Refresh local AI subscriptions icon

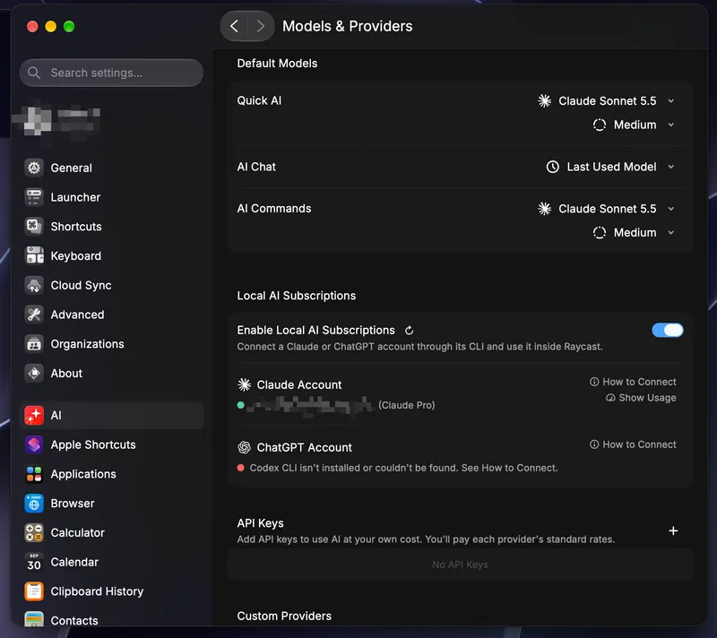(410, 330)
